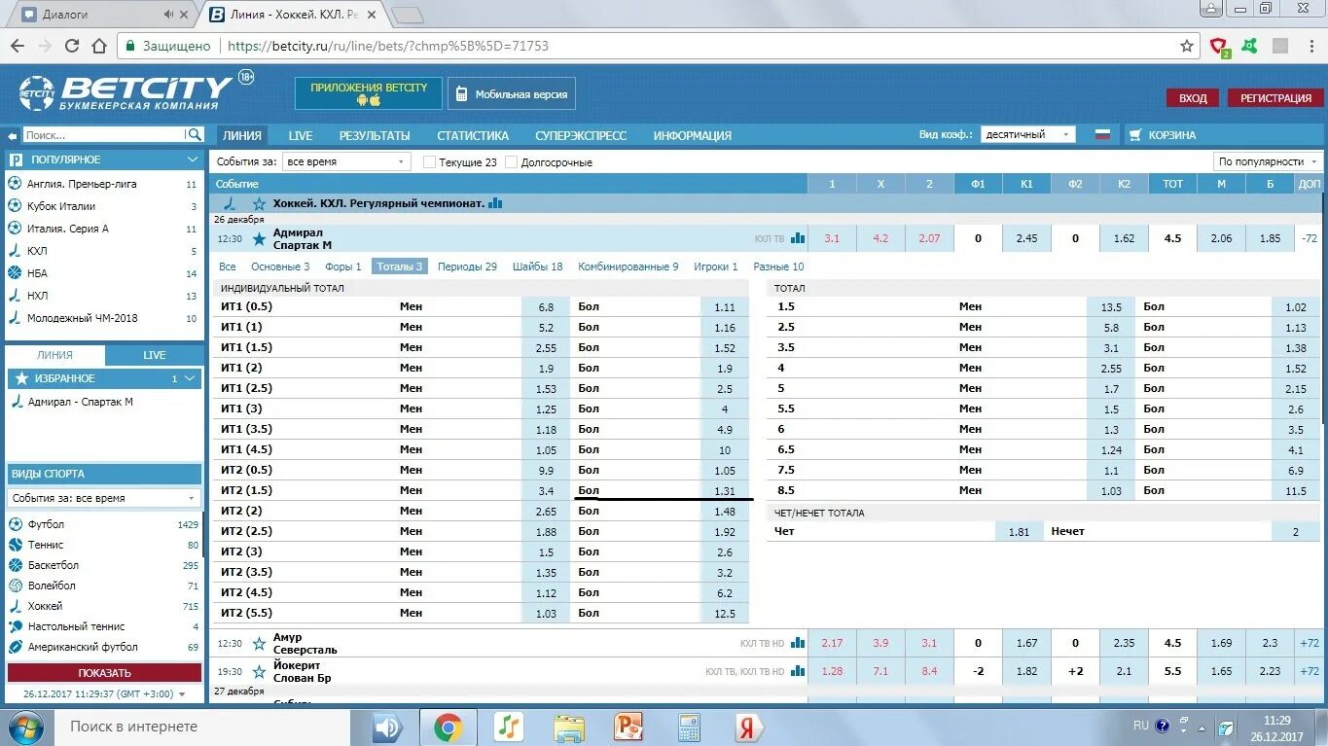Click the Вход button
The image size is (1328, 746).
tap(1193, 98)
